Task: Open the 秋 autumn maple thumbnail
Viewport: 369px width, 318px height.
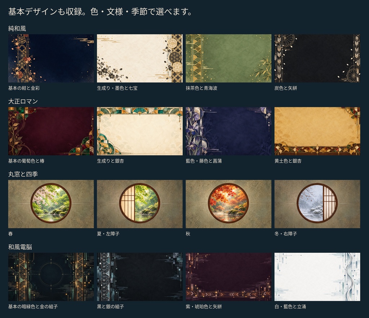Action: [x=228, y=204]
